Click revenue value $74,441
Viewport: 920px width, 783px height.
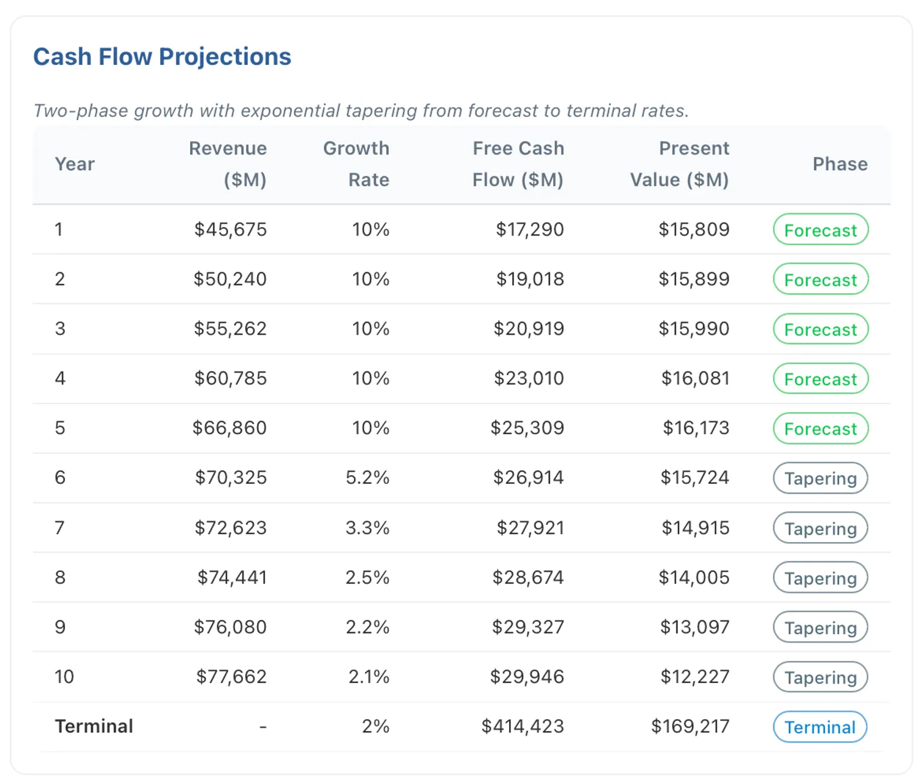pyautogui.click(x=232, y=578)
